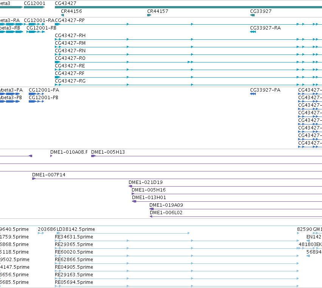Select the RE04905.5prime EST label
The width and height of the screenshot is (322, 288).
click(x=74, y=267)
